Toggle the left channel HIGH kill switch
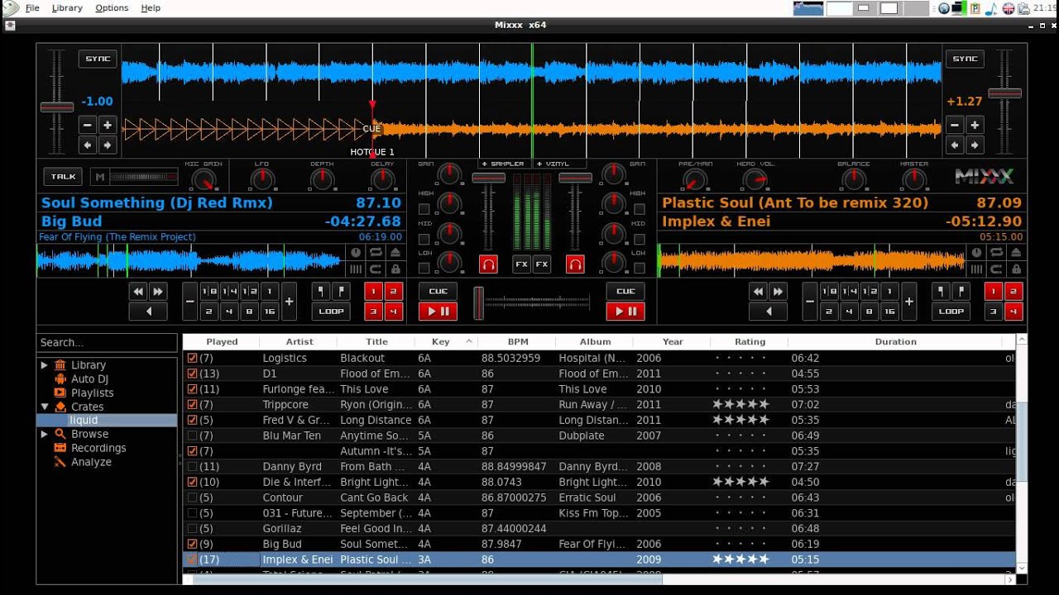 (x=424, y=209)
